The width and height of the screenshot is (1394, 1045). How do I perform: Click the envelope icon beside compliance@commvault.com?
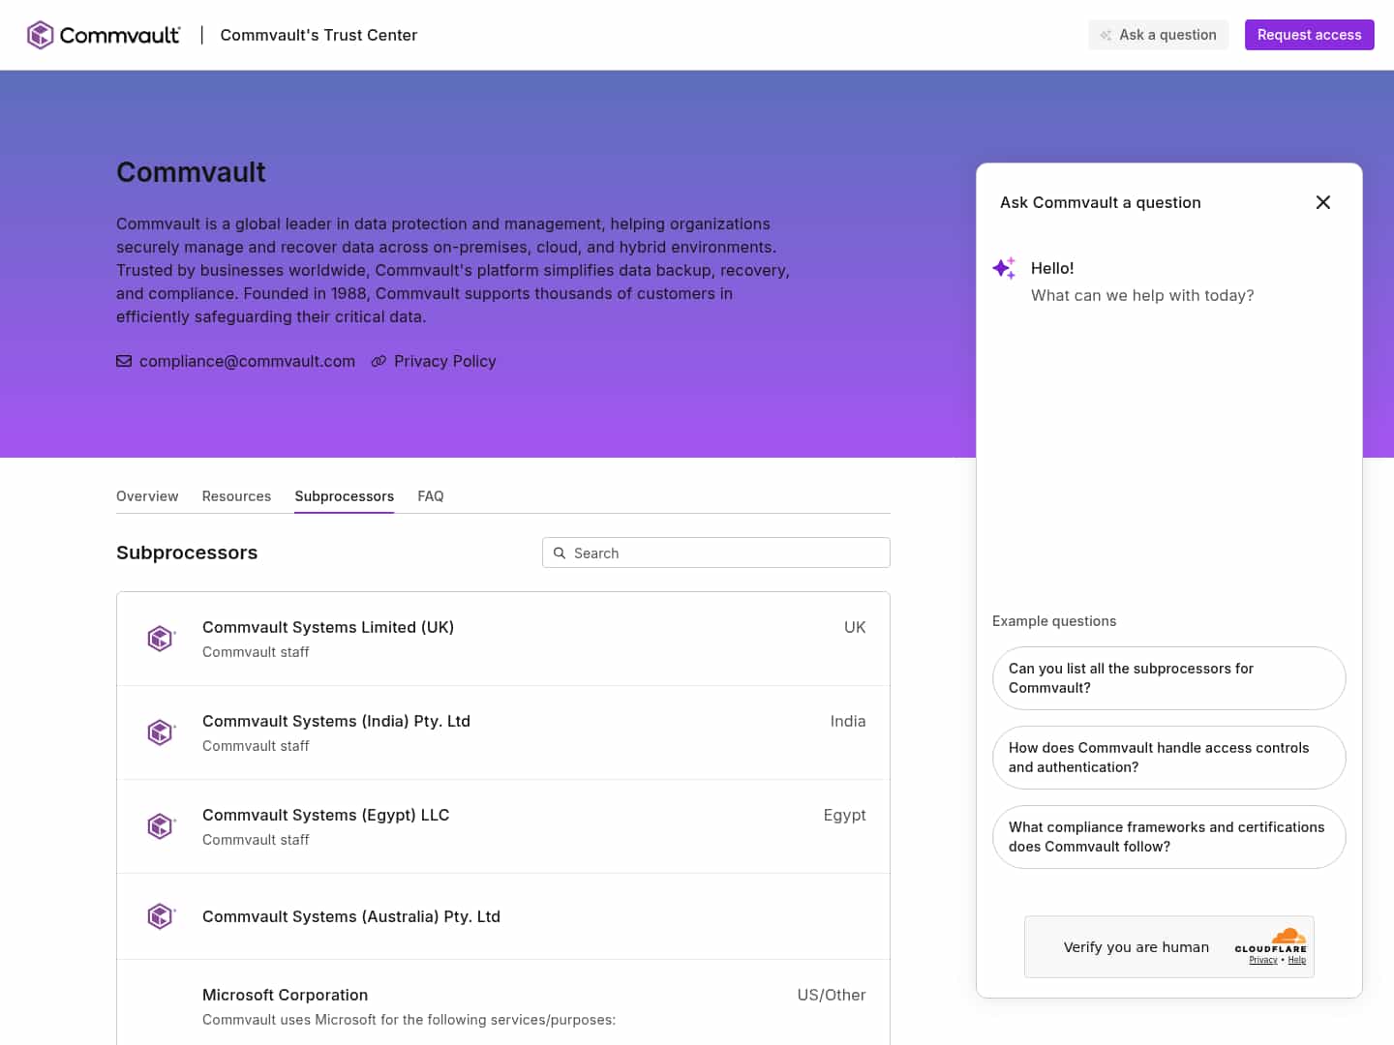124,360
